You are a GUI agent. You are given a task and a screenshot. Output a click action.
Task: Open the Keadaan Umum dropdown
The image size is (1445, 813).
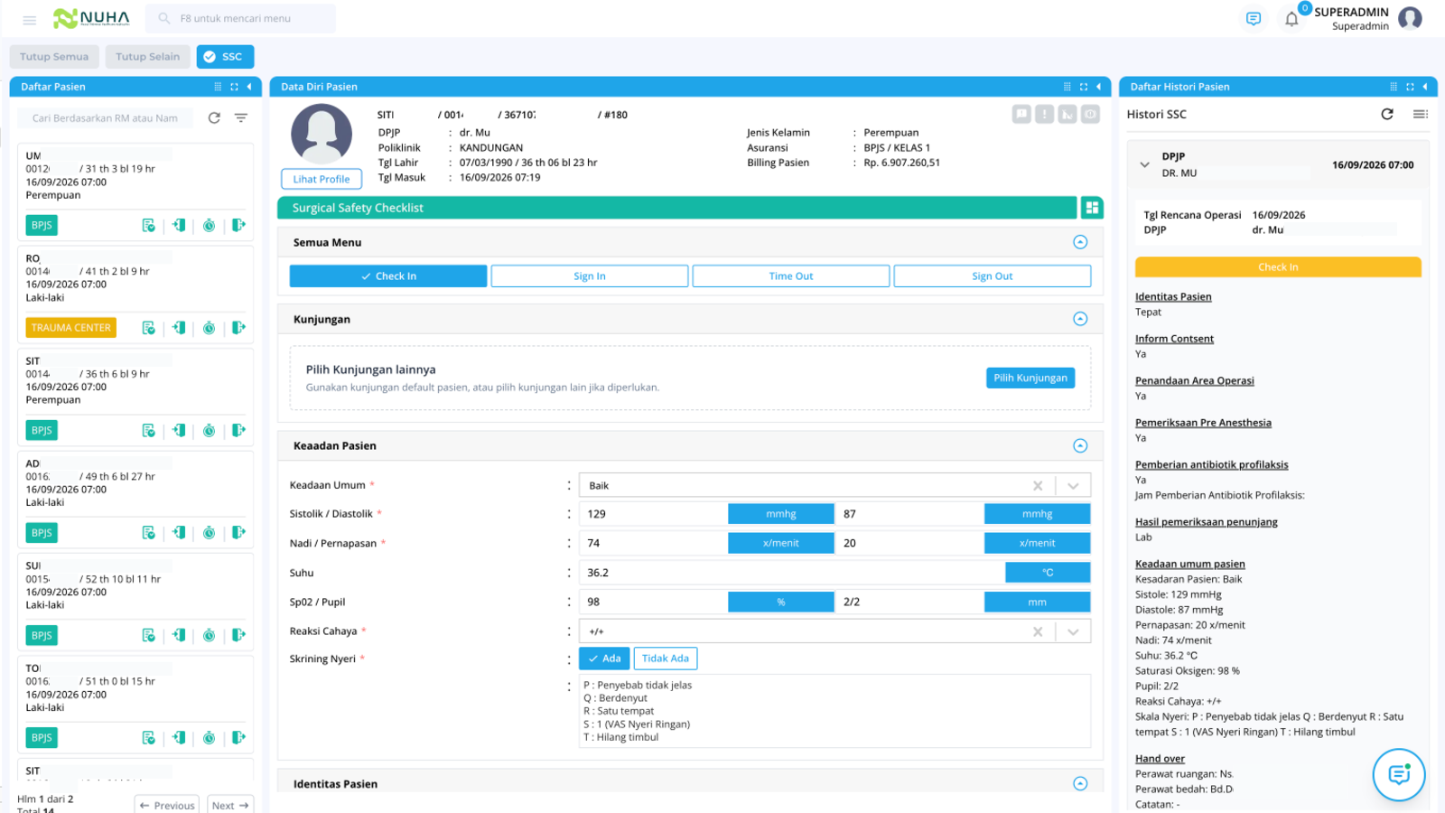(x=1073, y=486)
